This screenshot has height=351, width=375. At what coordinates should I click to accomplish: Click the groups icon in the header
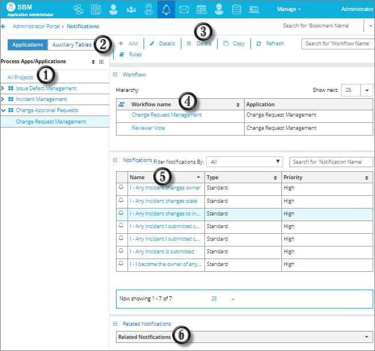(x=131, y=10)
